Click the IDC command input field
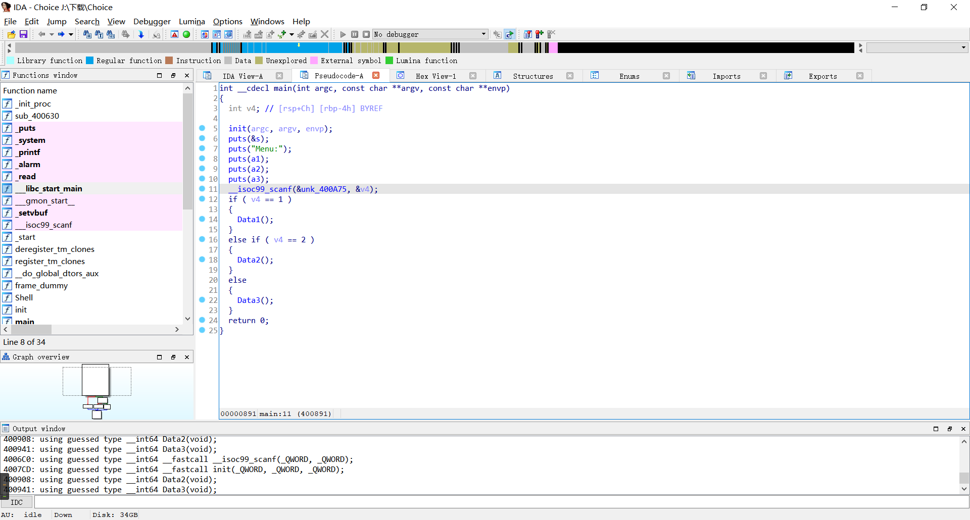Screen dimensions: 970x520 coord(500,502)
